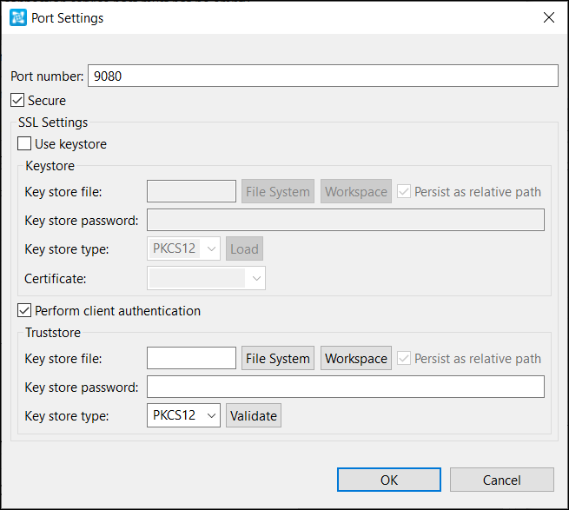
Task: Confirm settings with the OK button
Action: 389,480
